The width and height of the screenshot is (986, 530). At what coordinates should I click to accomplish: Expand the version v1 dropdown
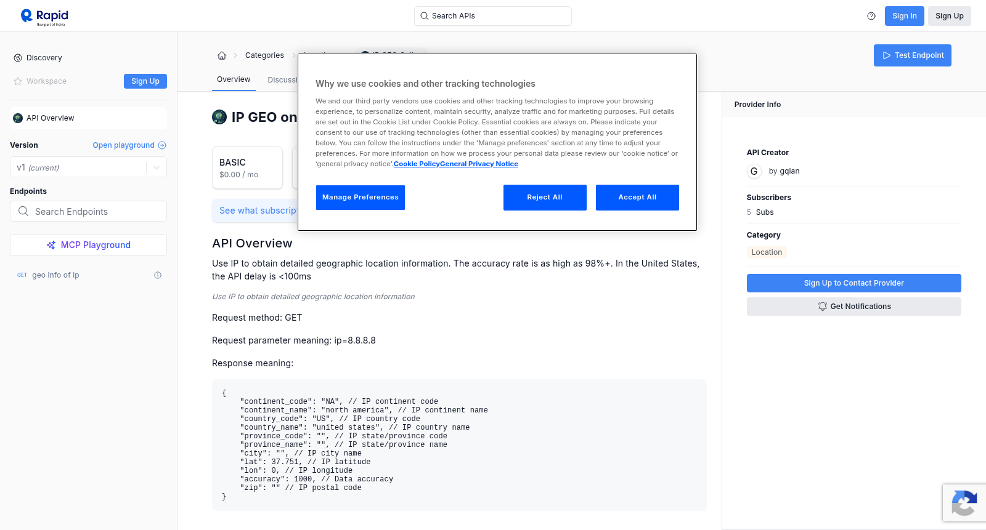(88, 167)
